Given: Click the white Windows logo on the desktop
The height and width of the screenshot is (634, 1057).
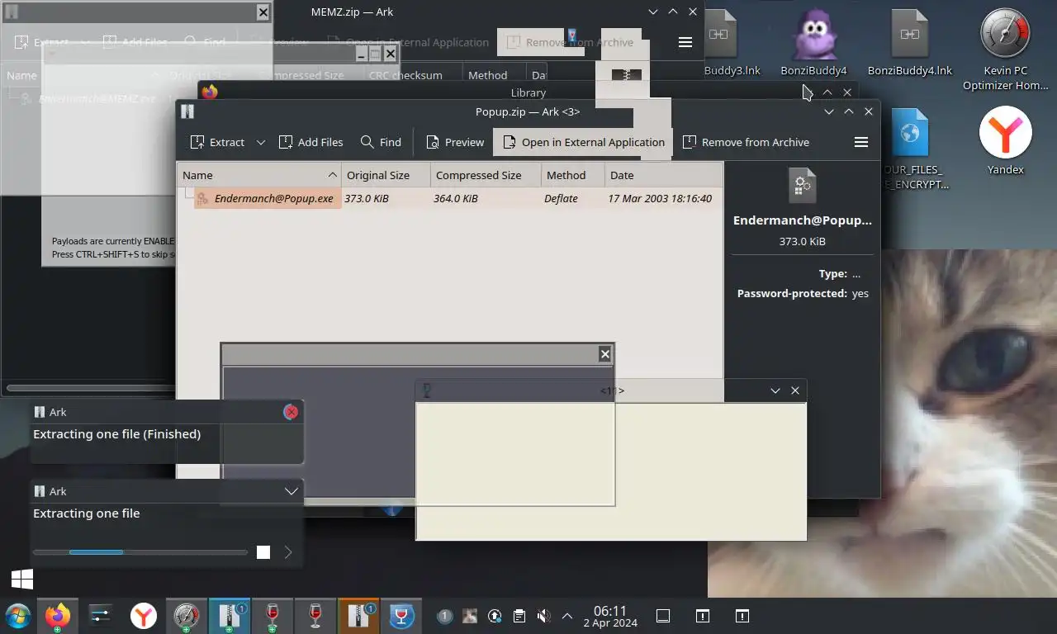Looking at the screenshot, I should (x=22, y=579).
